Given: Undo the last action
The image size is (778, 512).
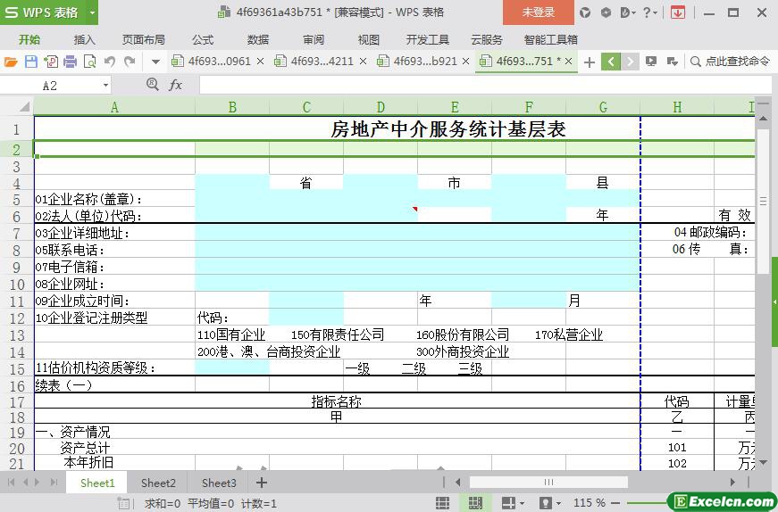Looking at the screenshot, I should tap(109, 62).
